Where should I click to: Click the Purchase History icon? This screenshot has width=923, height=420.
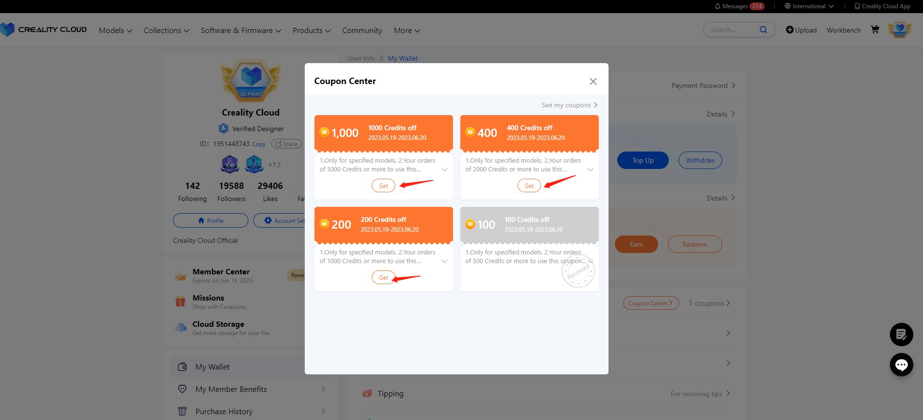(182, 411)
